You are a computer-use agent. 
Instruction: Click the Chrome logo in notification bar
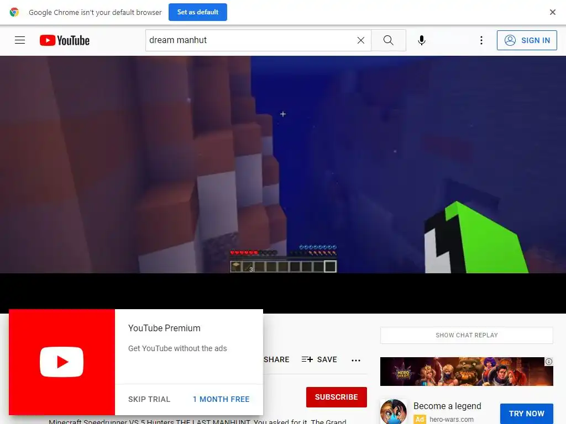[14, 12]
